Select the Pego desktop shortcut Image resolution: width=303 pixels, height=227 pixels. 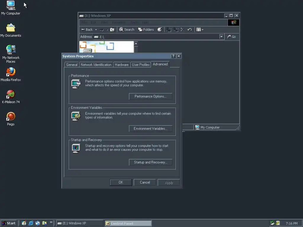(x=11, y=119)
